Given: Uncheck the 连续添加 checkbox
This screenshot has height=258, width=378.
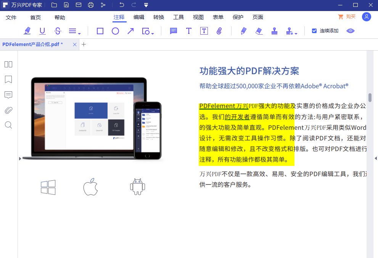Looking at the screenshot, I should coord(314,31).
